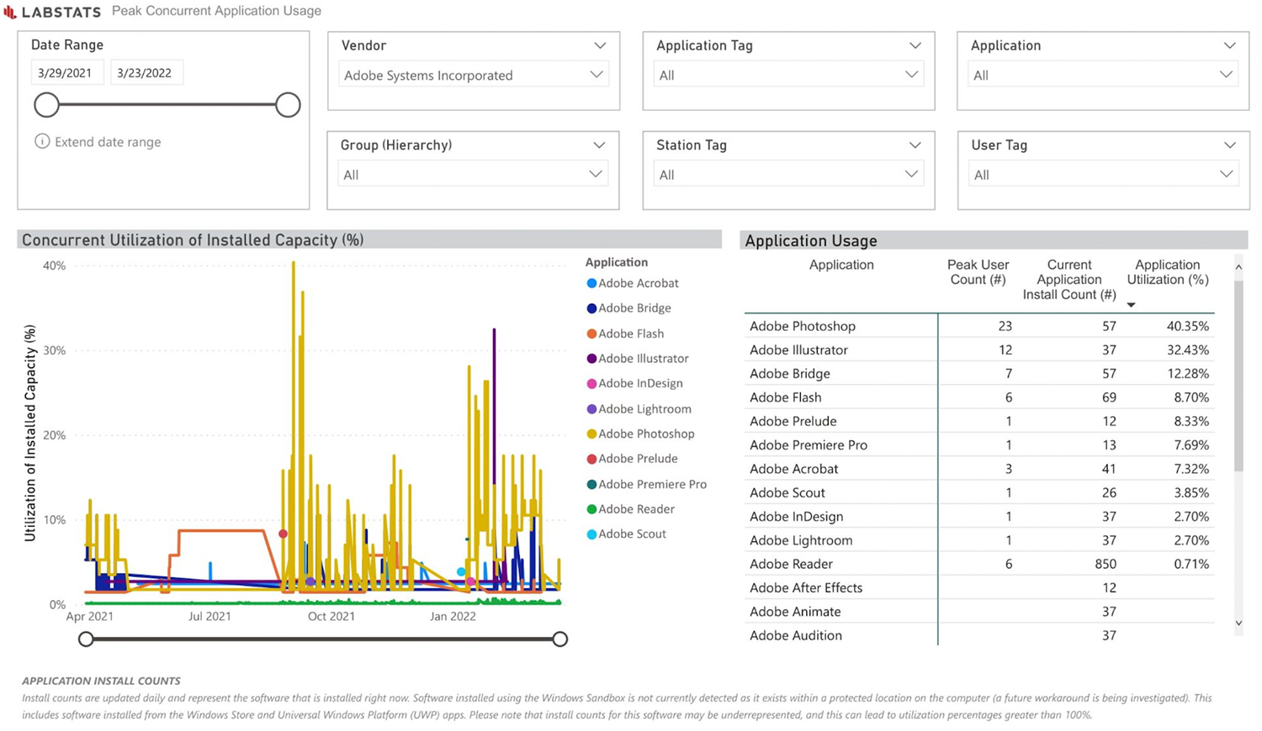The width and height of the screenshot is (1262, 731).
Task: Click the LabStats logo icon
Action: point(10,12)
